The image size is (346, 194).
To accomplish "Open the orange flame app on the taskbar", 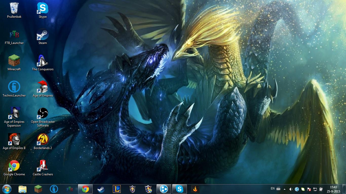I will coord(195,189).
